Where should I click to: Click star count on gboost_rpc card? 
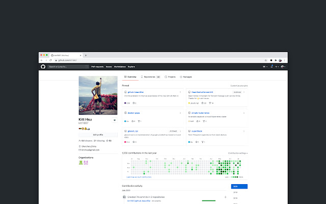click(x=134, y=142)
